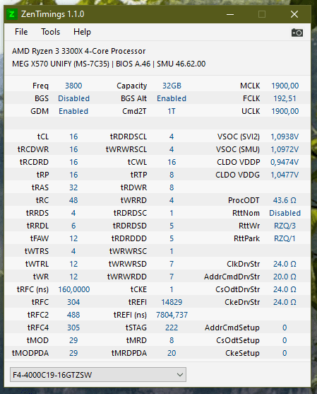
Task: Select the FCLK value 192,51
Action: [x=285, y=98]
